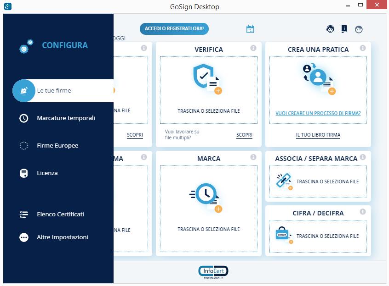The image size is (389, 286).
Task: Open the support operator headset icon
Action: (330, 29)
